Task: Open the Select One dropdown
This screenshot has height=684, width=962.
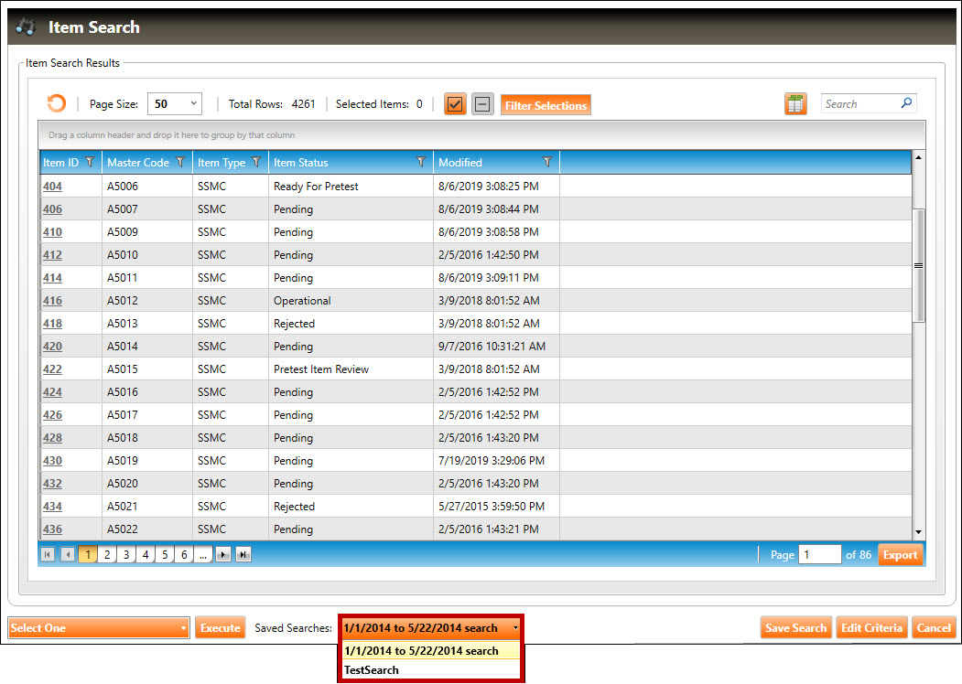Action: click(98, 628)
